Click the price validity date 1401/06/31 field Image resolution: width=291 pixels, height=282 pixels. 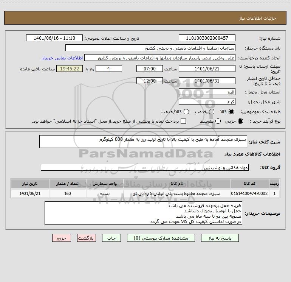[x=207, y=81]
